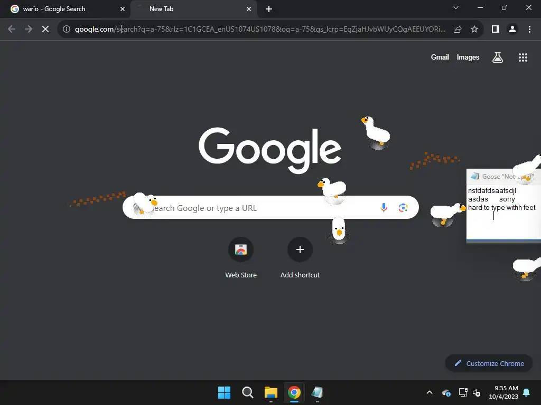The height and width of the screenshot is (405, 541).
Task: Go forward with the forward arrow
Action: (x=29, y=29)
